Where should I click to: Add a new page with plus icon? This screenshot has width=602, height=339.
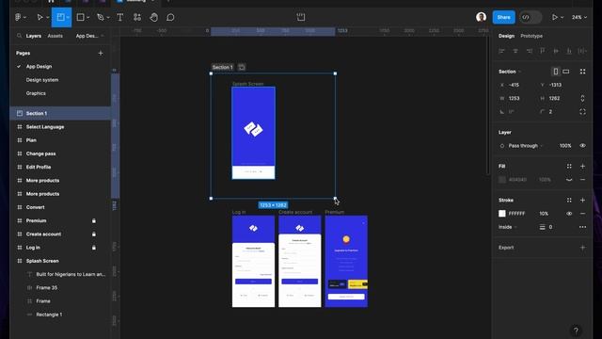(x=101, y=53)
